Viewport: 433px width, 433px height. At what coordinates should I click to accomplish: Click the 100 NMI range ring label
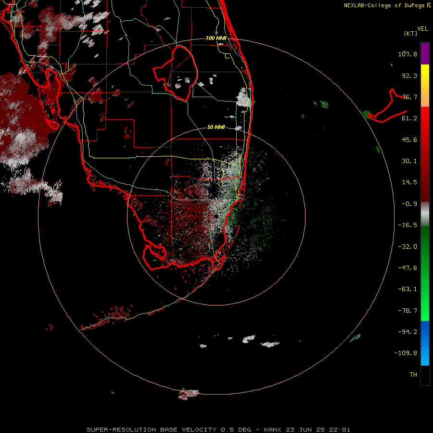click(216, 38)
